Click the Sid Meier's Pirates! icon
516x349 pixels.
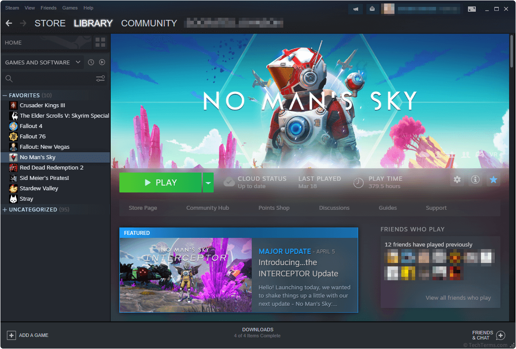(13, 178)
